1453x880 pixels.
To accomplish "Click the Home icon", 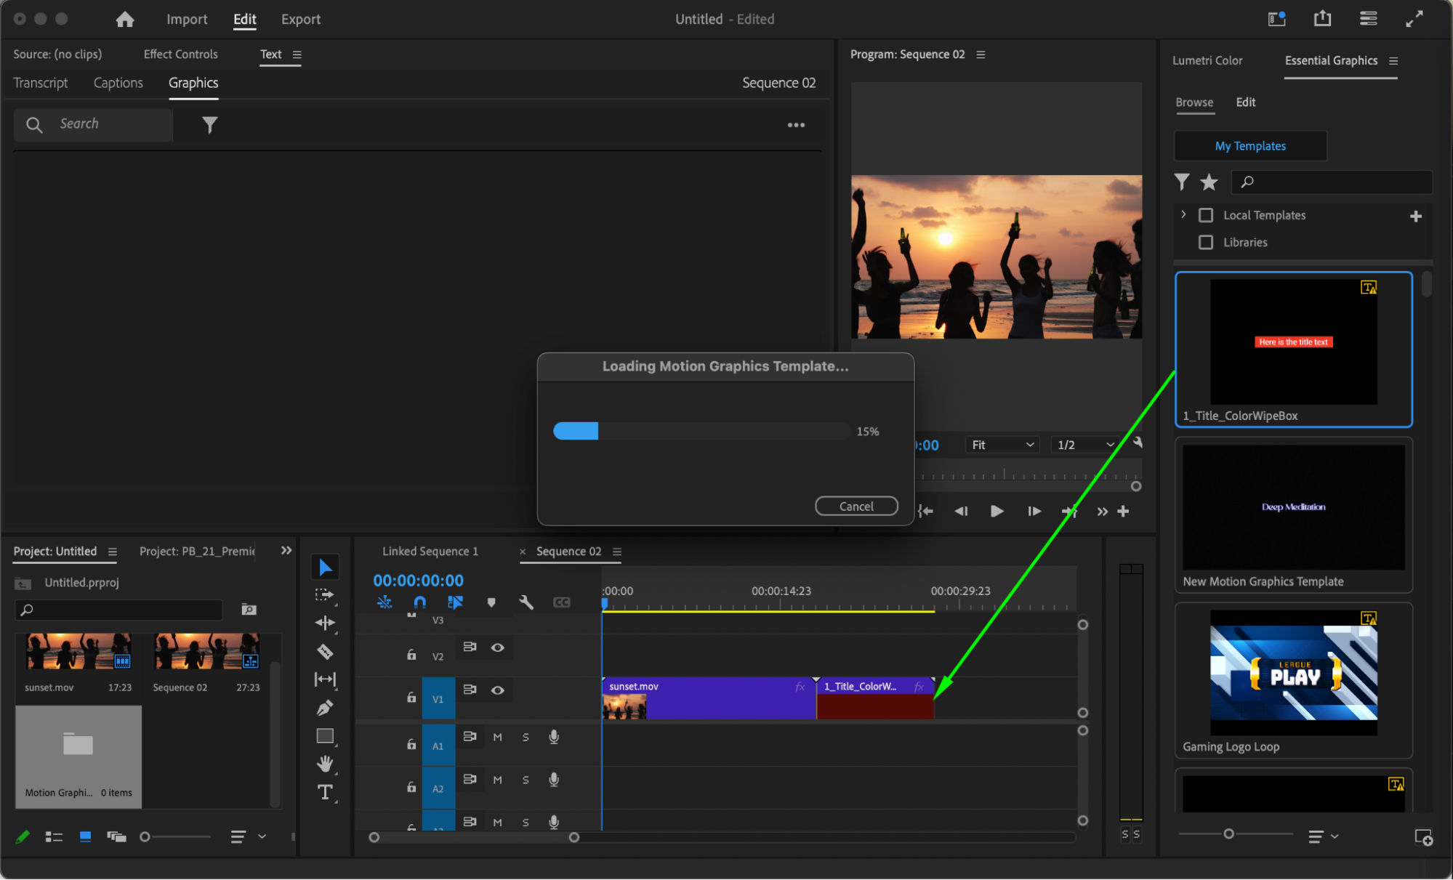I will coord(125,20).
